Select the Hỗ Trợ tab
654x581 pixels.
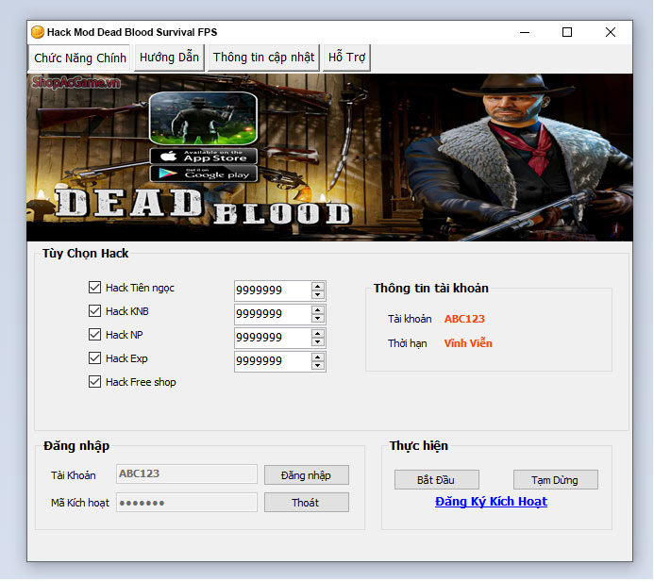pos(346,58)
